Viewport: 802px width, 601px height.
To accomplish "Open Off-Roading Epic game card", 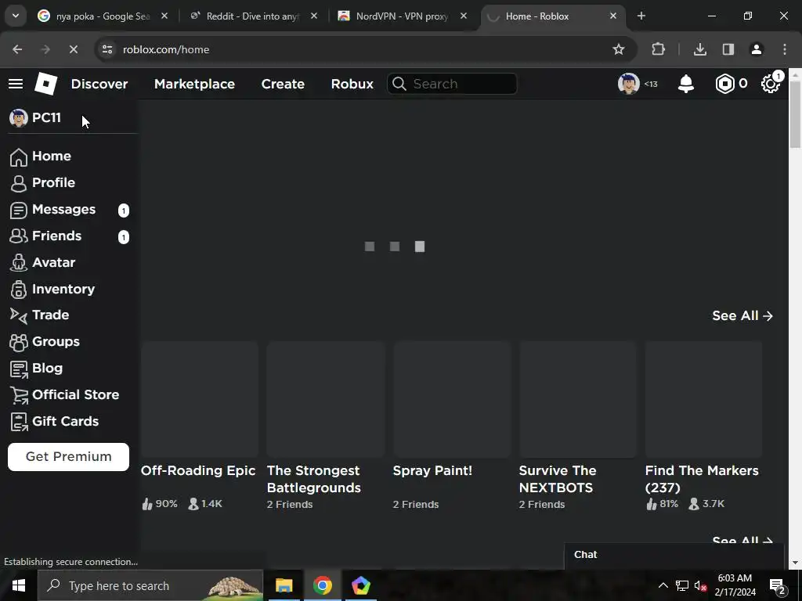I will click(200, 425).
